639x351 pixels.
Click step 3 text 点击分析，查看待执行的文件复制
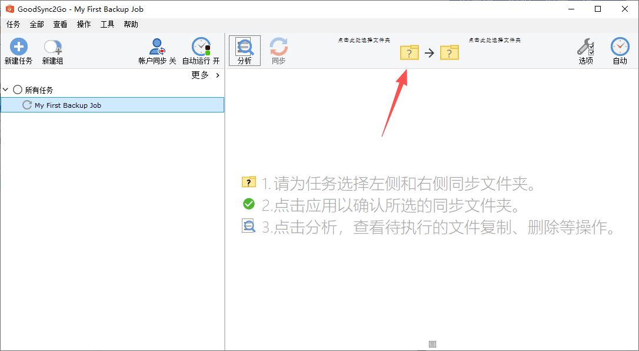click(393, 227)
